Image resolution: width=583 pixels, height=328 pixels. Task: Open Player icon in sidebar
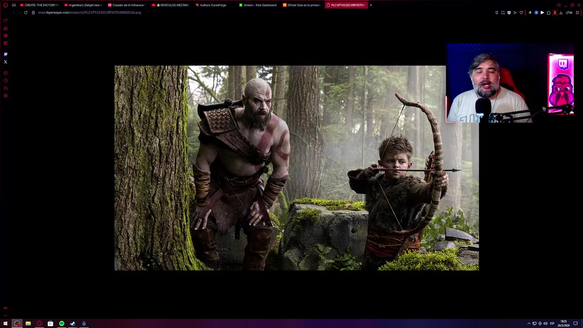point(5,73)
